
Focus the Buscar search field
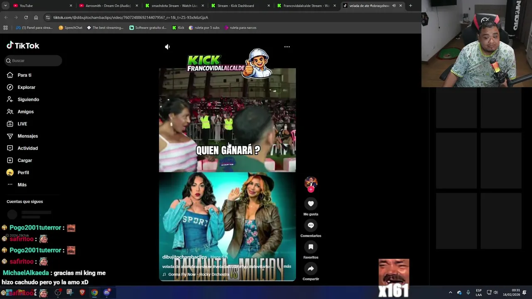(x=34, y=61)
